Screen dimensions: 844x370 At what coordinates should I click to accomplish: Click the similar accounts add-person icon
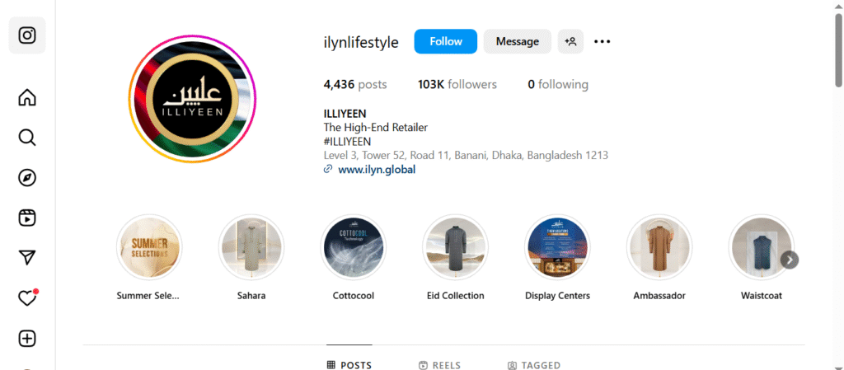click(x=570, y=41)
